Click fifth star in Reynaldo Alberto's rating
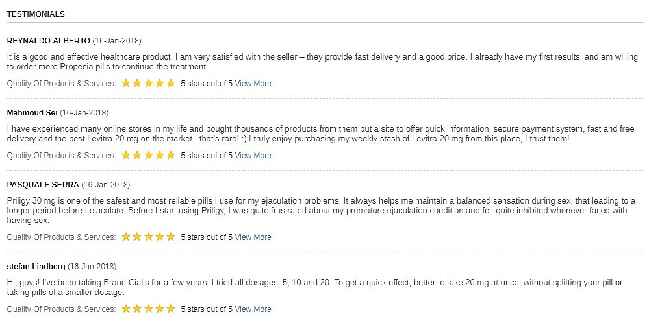 coord(171,83)
